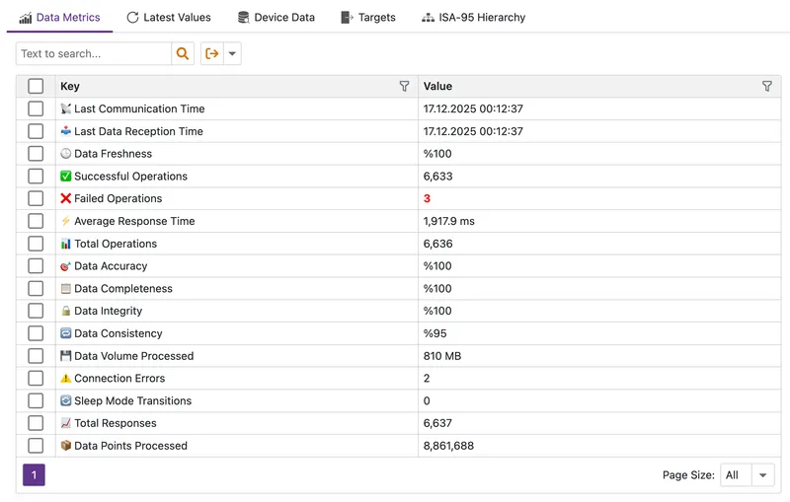Open the Value column filter icon

point(767,87)
